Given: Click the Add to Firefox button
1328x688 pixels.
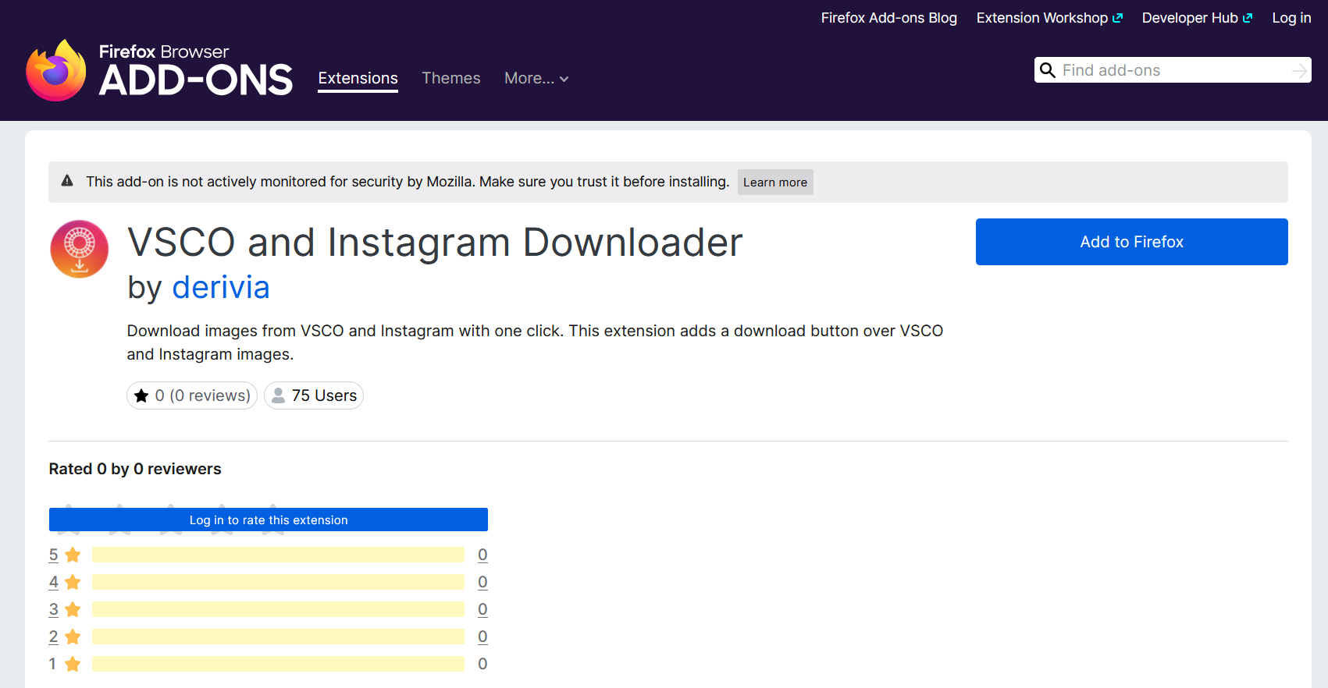Looking at the screenshot, I should (1131, 242).
